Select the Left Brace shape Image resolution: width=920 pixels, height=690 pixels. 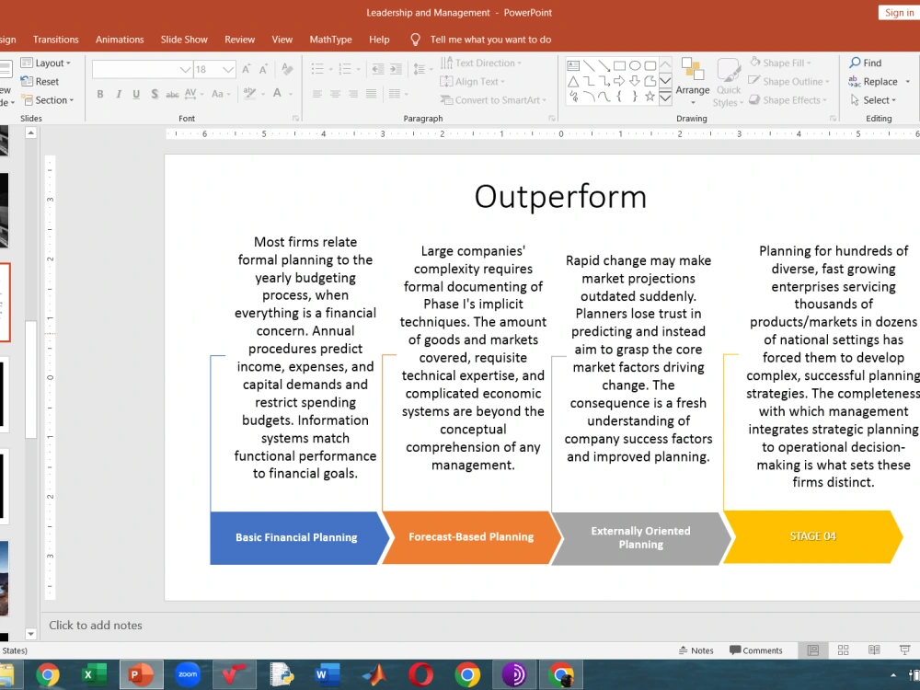point(619,97)
